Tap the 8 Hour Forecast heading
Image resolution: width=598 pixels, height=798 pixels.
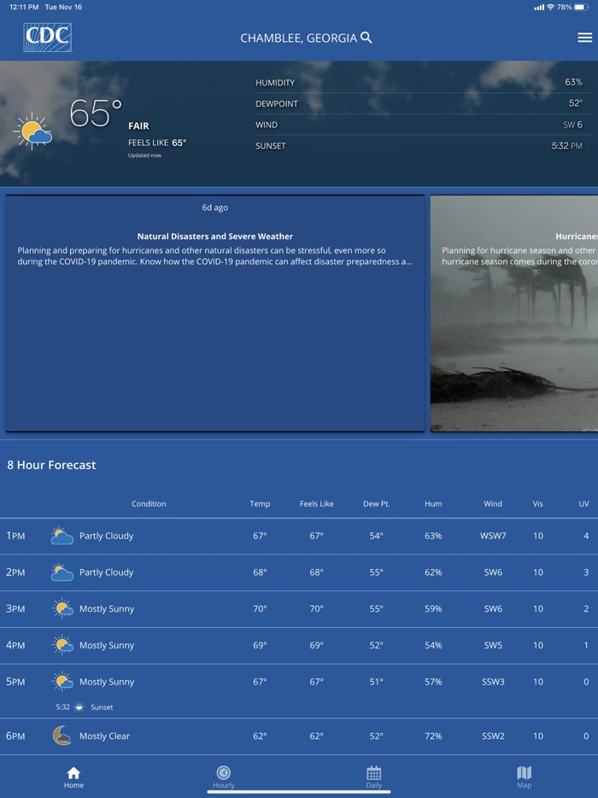pyautogui.click(x=52, y=465)
